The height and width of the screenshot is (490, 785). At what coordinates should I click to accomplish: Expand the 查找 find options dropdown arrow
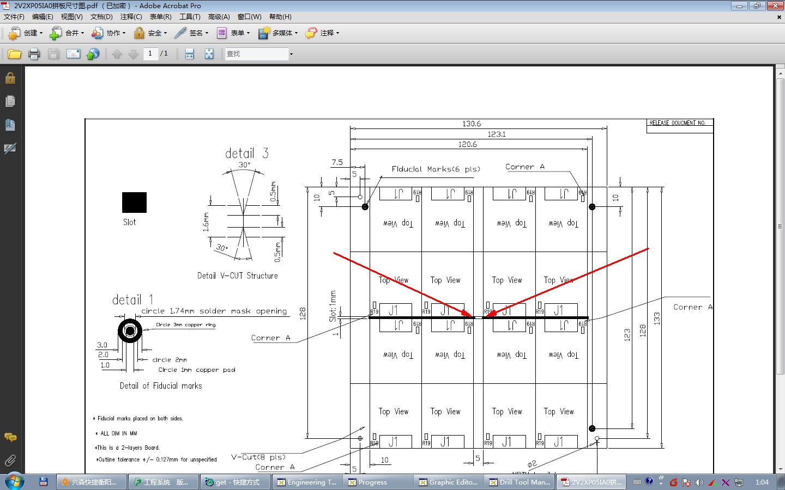(291, 54)
